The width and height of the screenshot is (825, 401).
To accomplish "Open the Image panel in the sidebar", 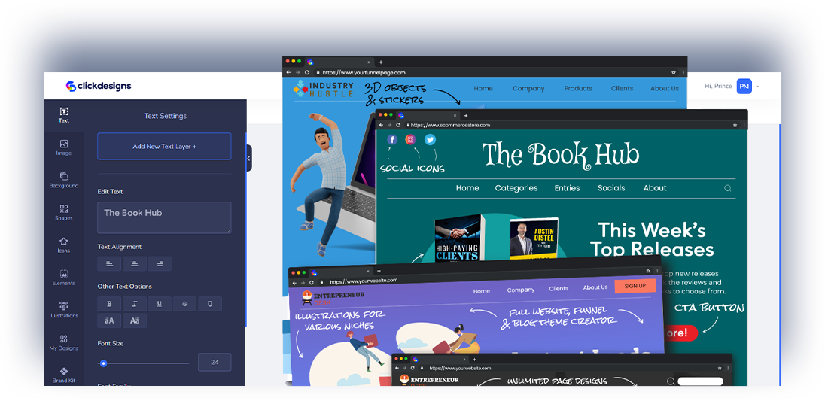I will 64,147.
